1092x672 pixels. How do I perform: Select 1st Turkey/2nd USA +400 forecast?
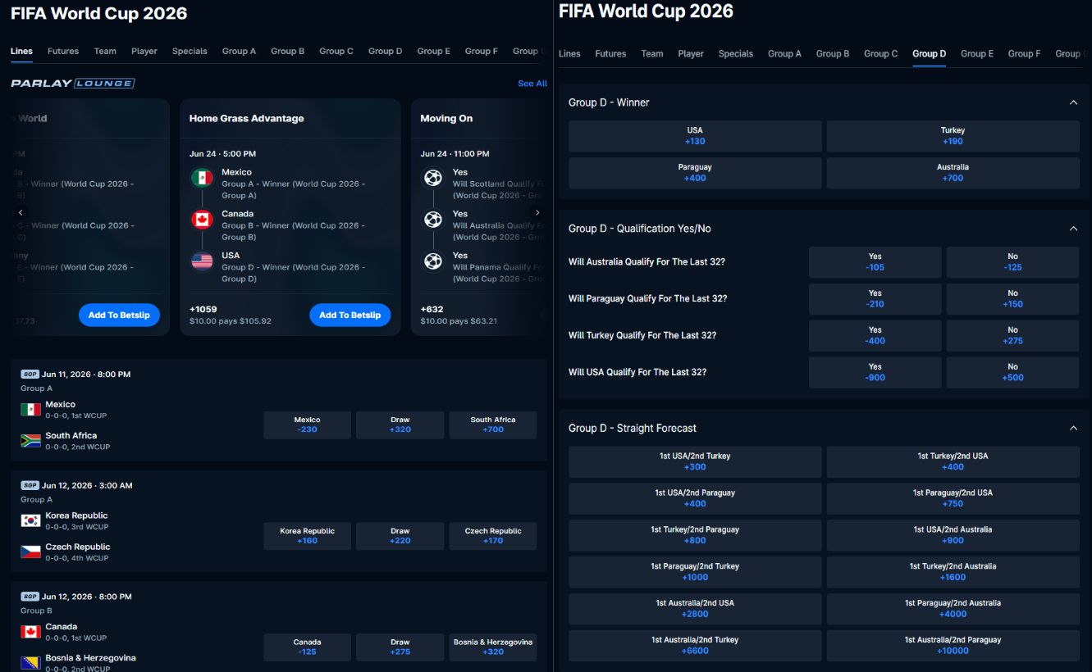tap(953, 461)
